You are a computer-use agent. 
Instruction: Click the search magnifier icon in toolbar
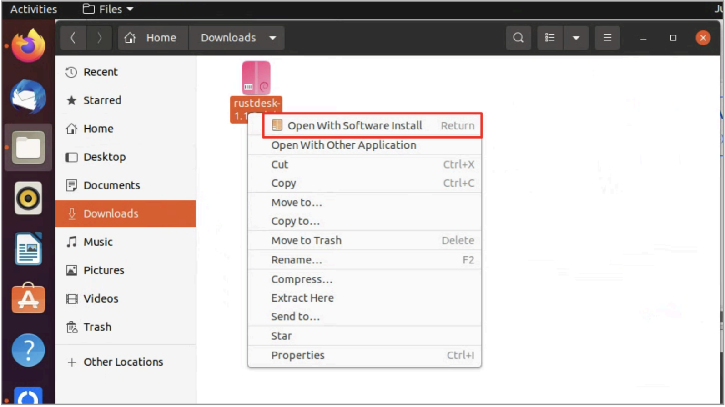pyautogui.click(x=518, y=38)
